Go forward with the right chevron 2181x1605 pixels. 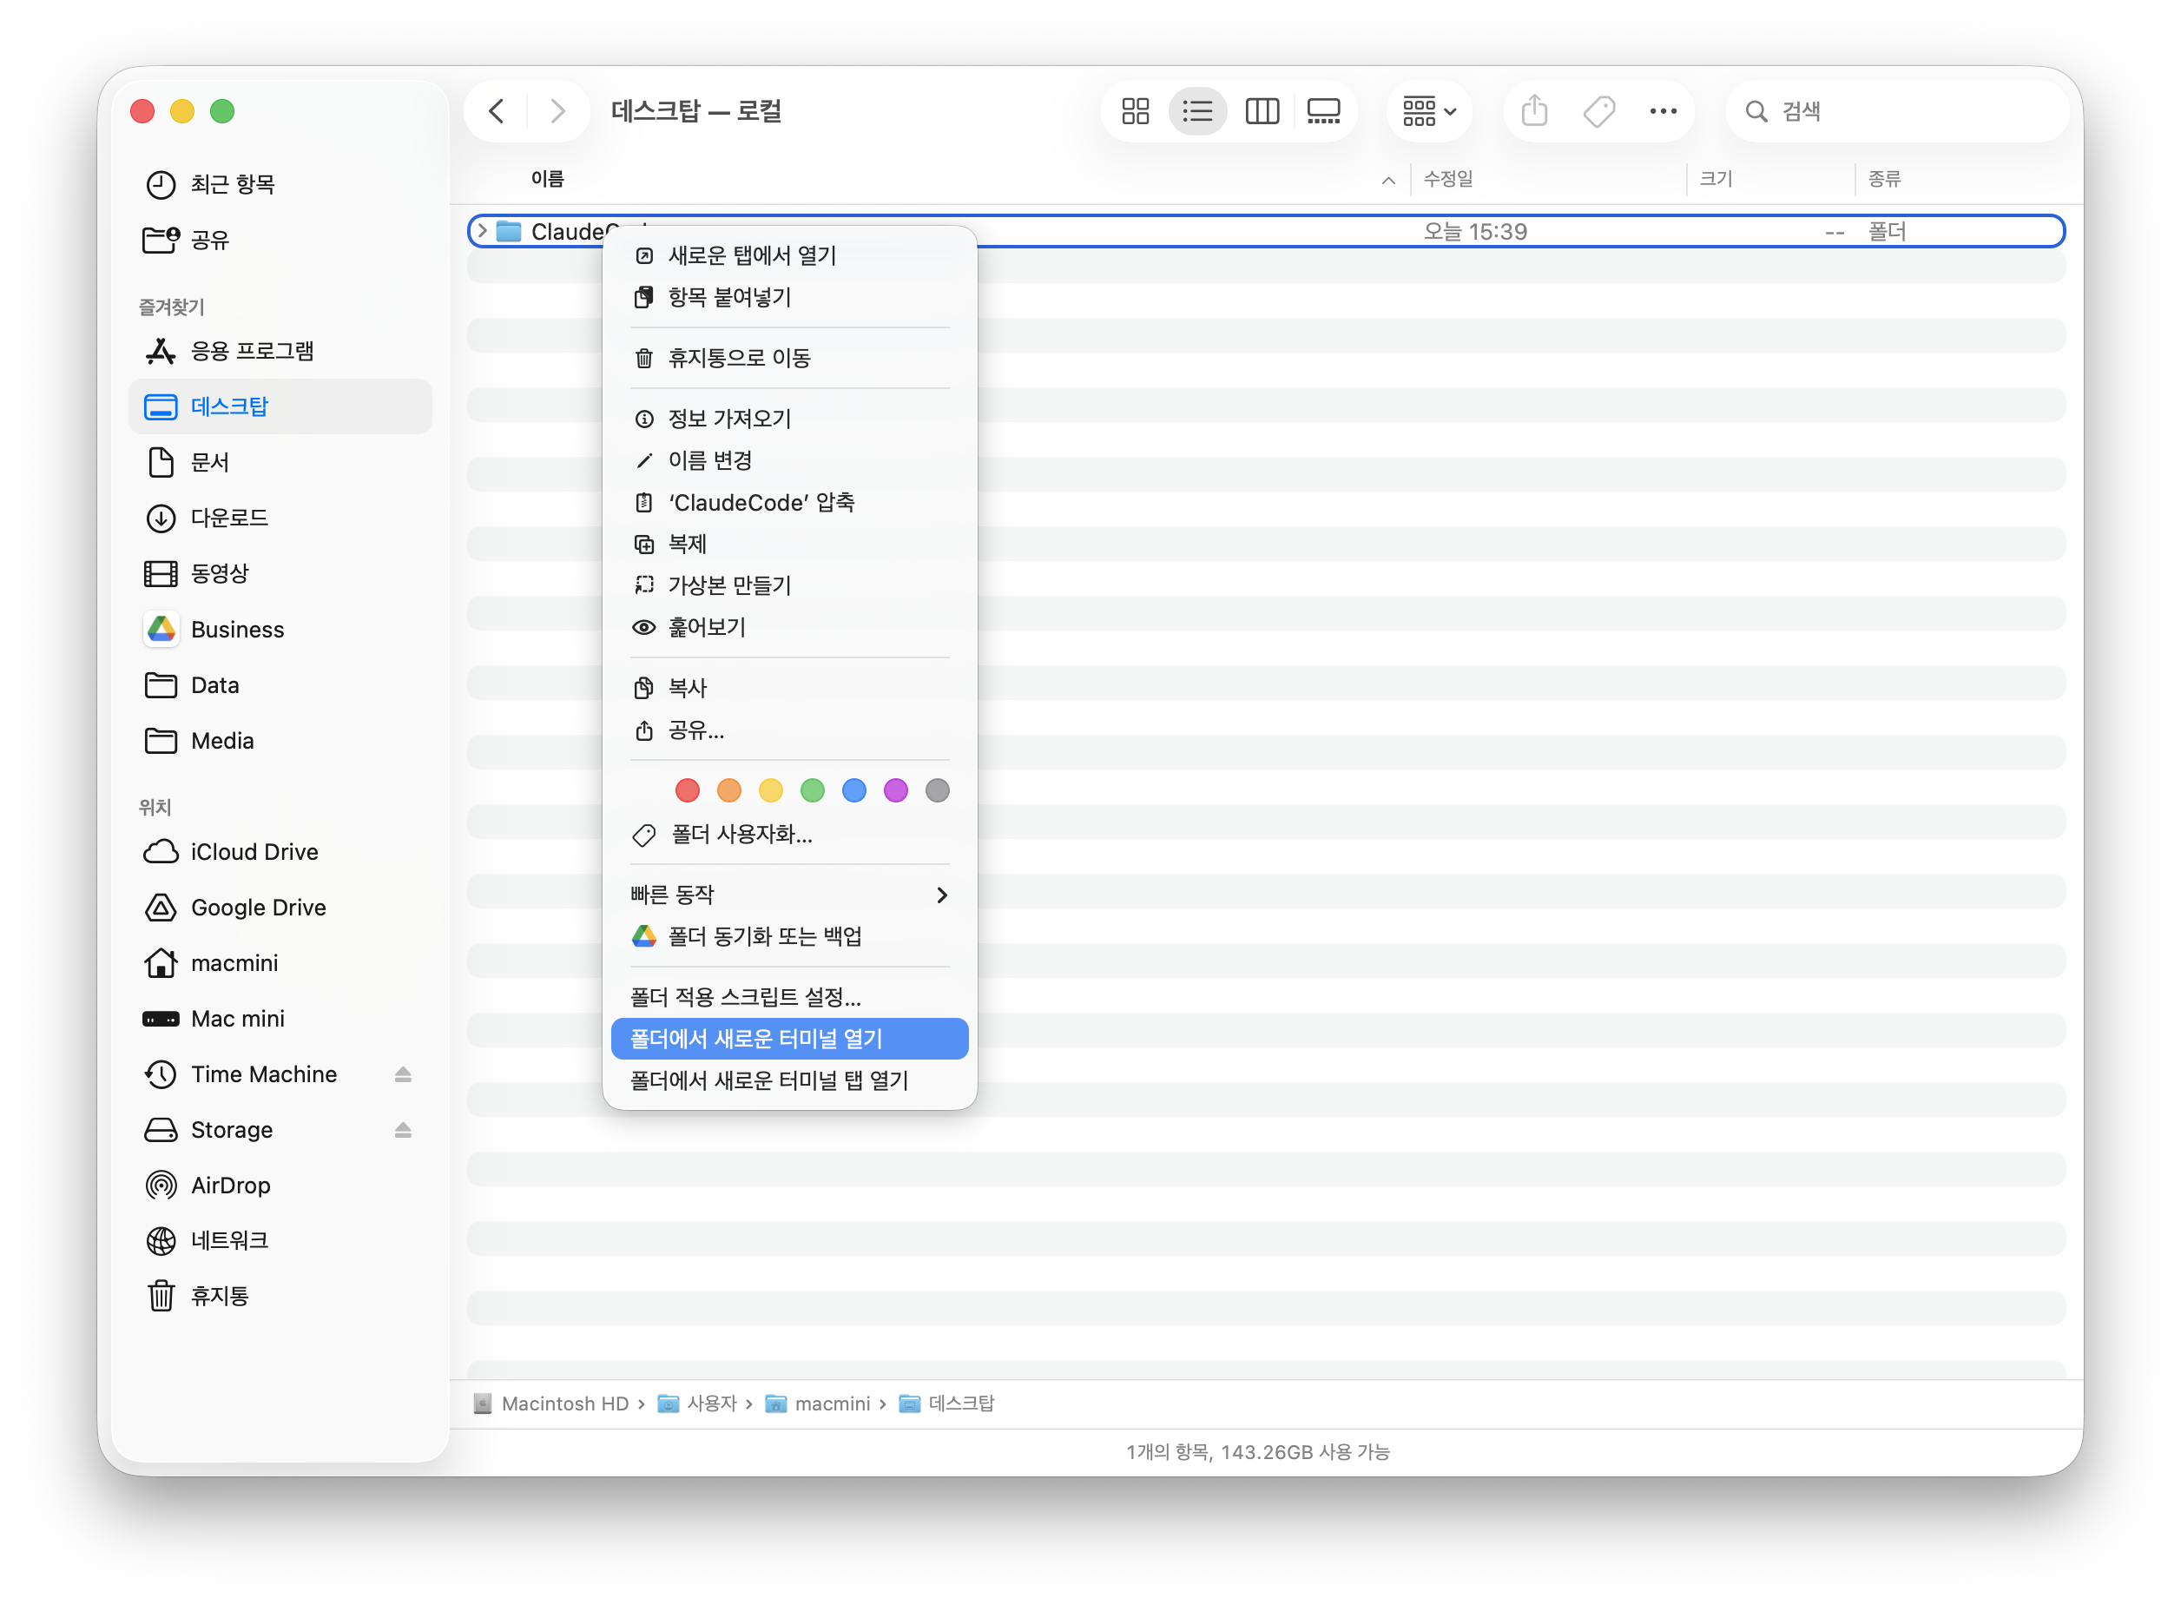557,111
